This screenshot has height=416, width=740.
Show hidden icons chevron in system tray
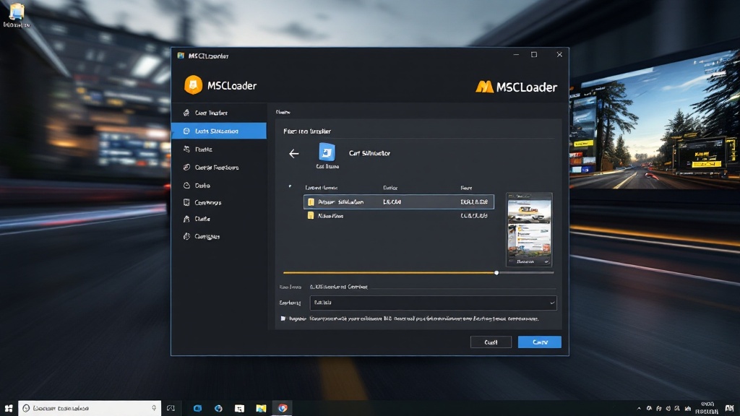coord(639,409)
